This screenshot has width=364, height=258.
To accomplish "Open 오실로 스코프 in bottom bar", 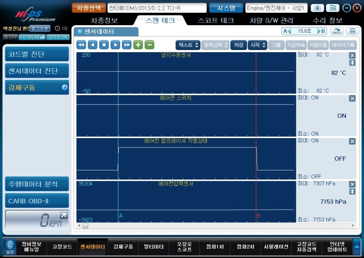I will pos(184,247).
